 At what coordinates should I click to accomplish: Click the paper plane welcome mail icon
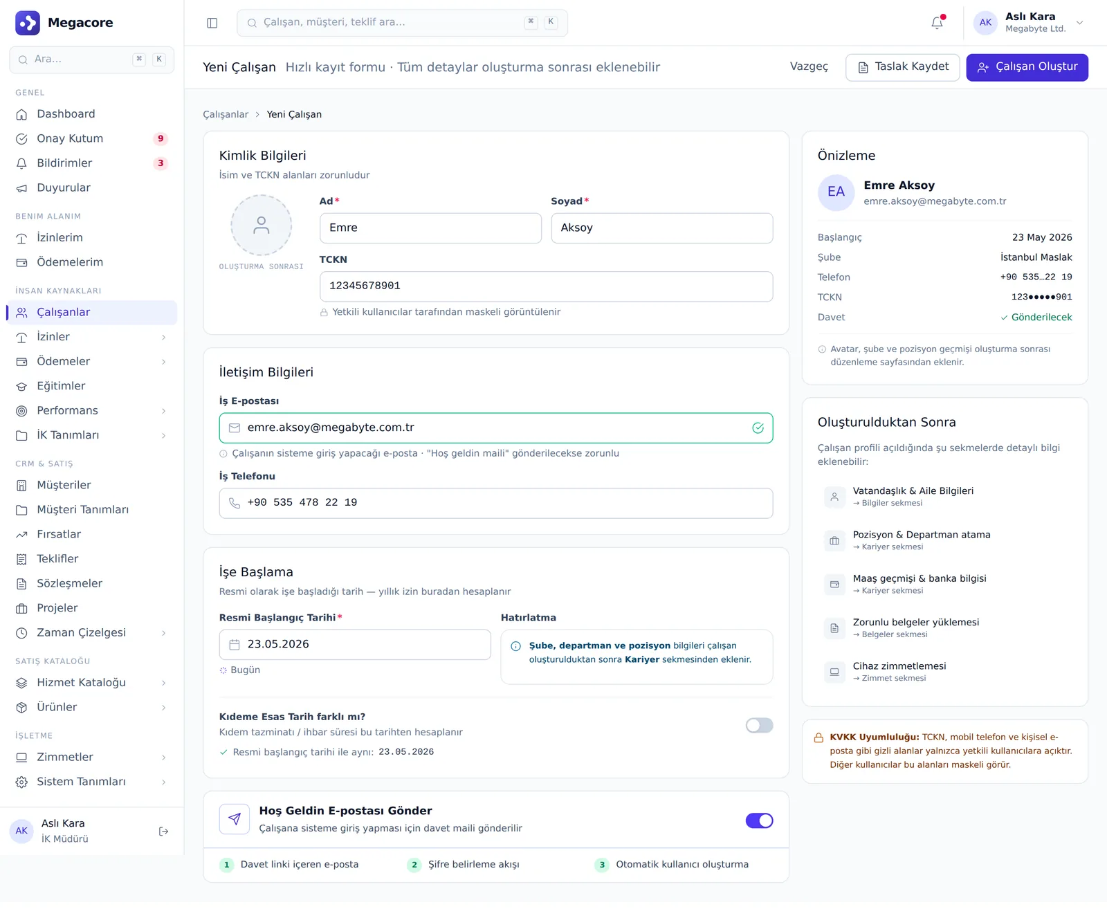click(x=235, y=819)
